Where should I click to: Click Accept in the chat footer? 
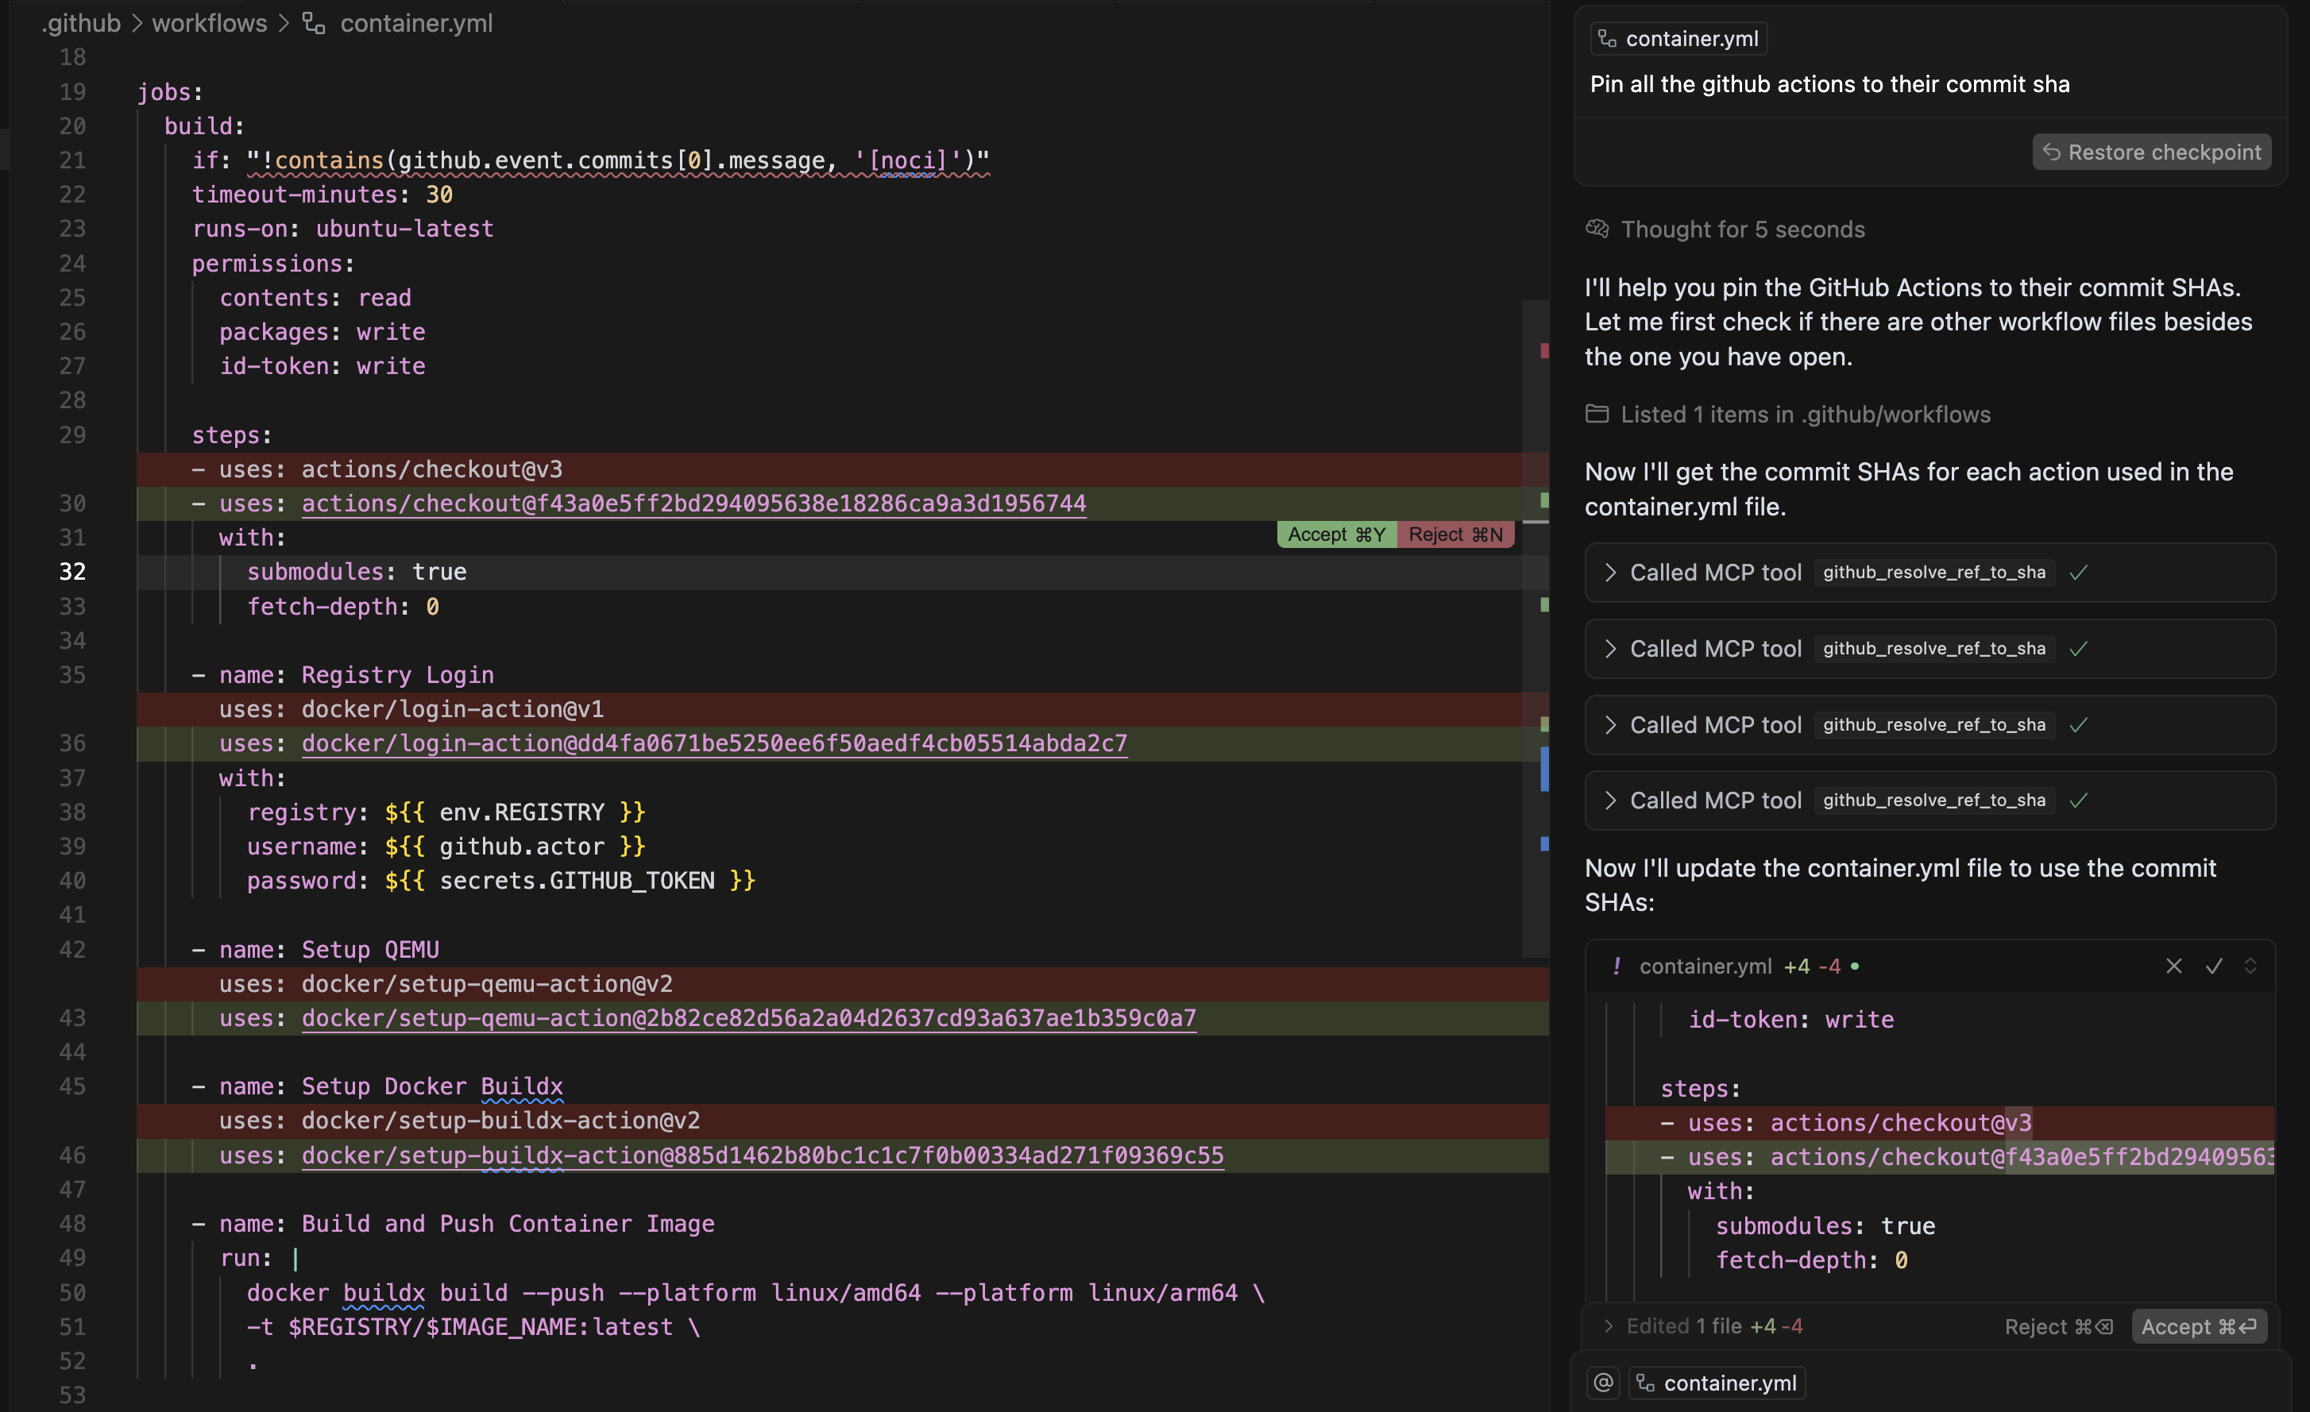pos(2199,1325)
